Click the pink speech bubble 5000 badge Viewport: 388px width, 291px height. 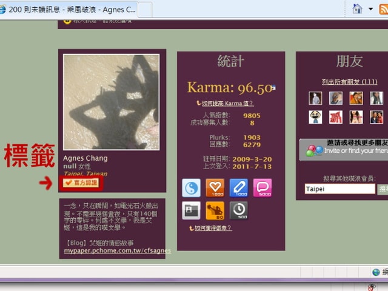click(262, 187)
